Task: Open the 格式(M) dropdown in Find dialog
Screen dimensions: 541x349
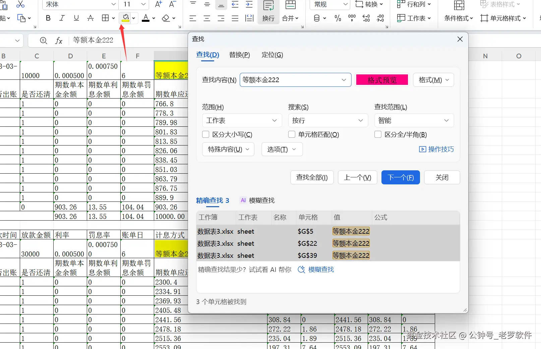Action: pos(433,80)
